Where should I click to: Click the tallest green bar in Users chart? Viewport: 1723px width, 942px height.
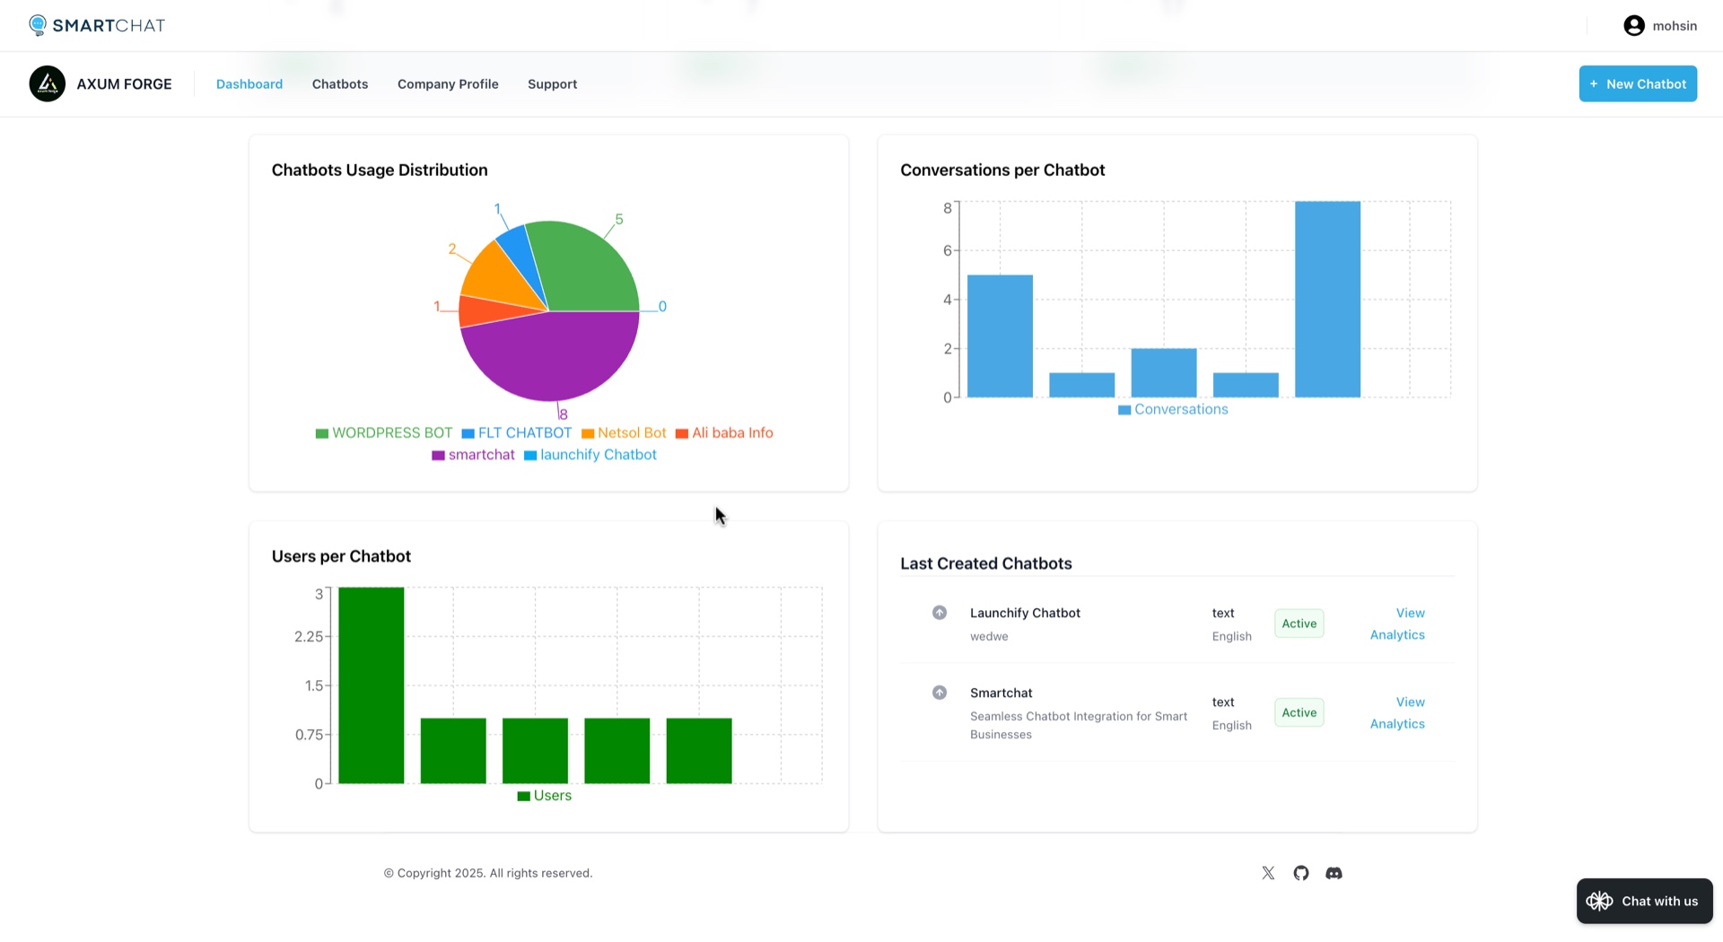(372, 685)
